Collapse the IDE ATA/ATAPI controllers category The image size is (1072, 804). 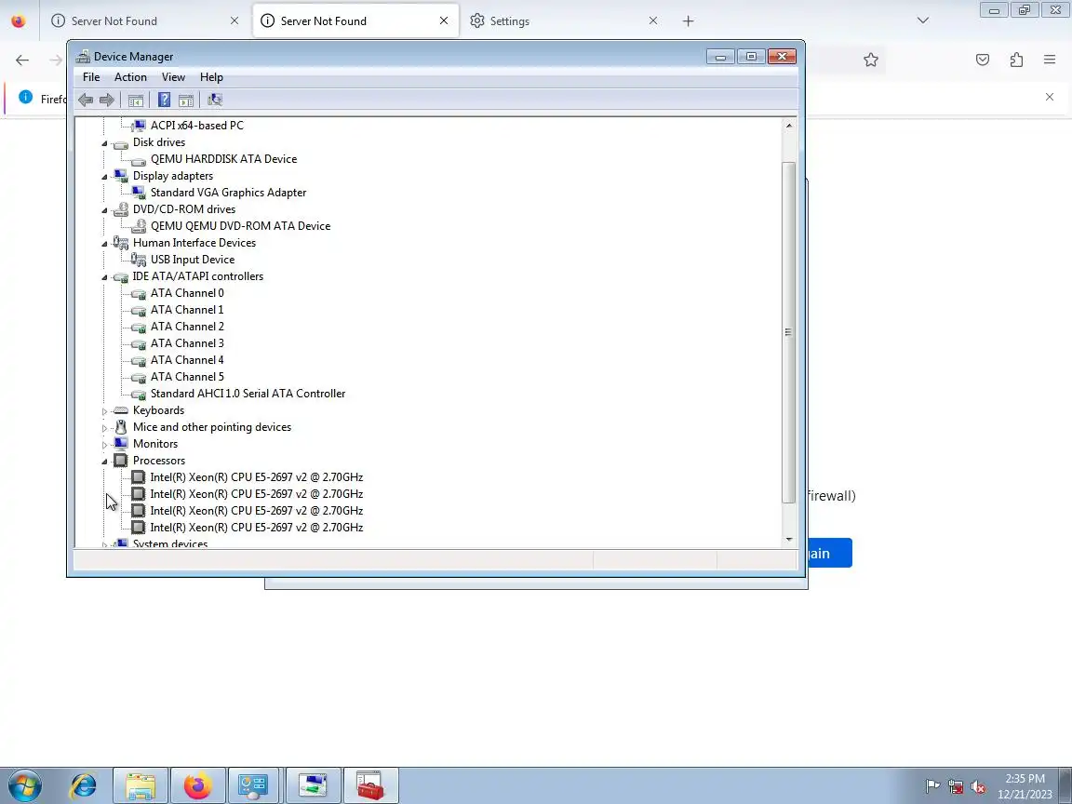[x=104, y=277]
